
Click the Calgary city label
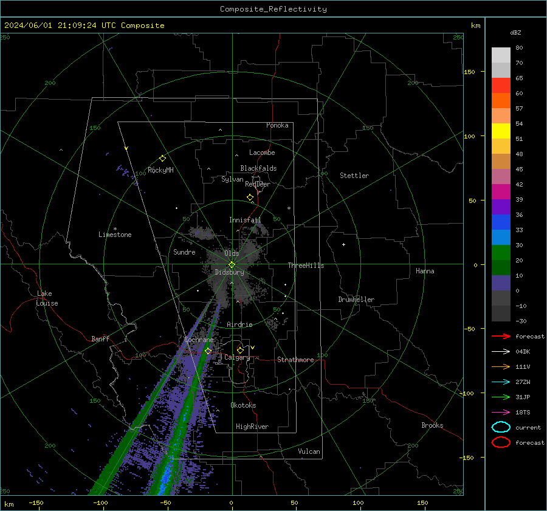tap(237, 357)
